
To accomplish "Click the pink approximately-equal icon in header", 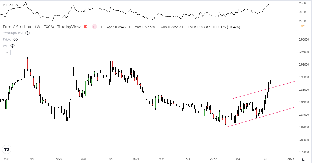I will click(95, 27).
